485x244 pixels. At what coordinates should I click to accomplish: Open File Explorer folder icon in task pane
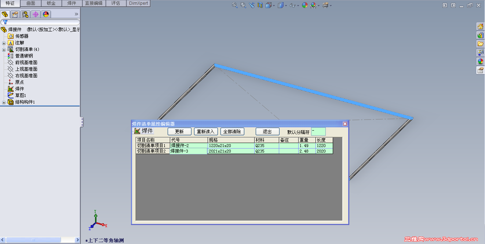(480, 44)
